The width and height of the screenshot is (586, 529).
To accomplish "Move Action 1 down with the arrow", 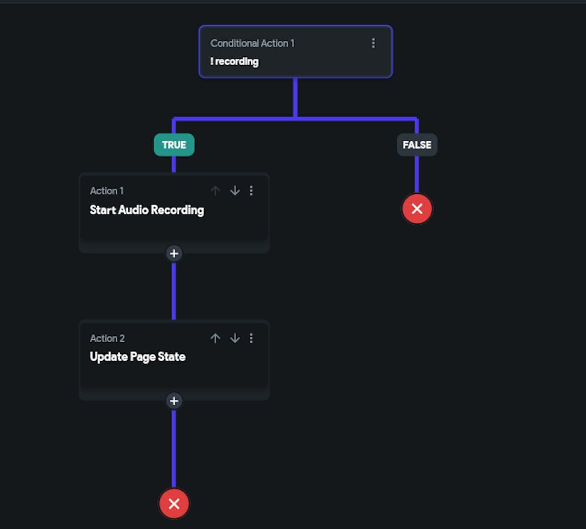I will pyautogui.click(x=235, y=191).
